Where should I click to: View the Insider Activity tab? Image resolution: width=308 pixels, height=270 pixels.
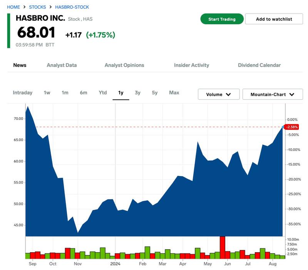[191, 65]
